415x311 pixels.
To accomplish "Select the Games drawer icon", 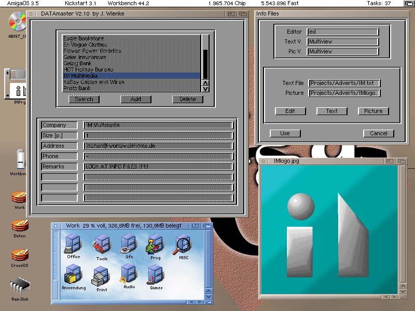I will point(156,275).
